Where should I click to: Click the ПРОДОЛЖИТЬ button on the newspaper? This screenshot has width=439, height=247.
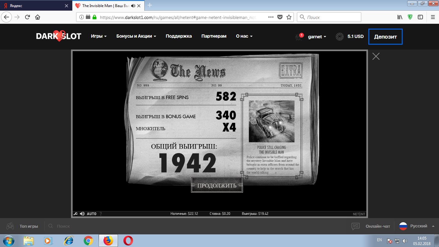[x=217, y=185]
